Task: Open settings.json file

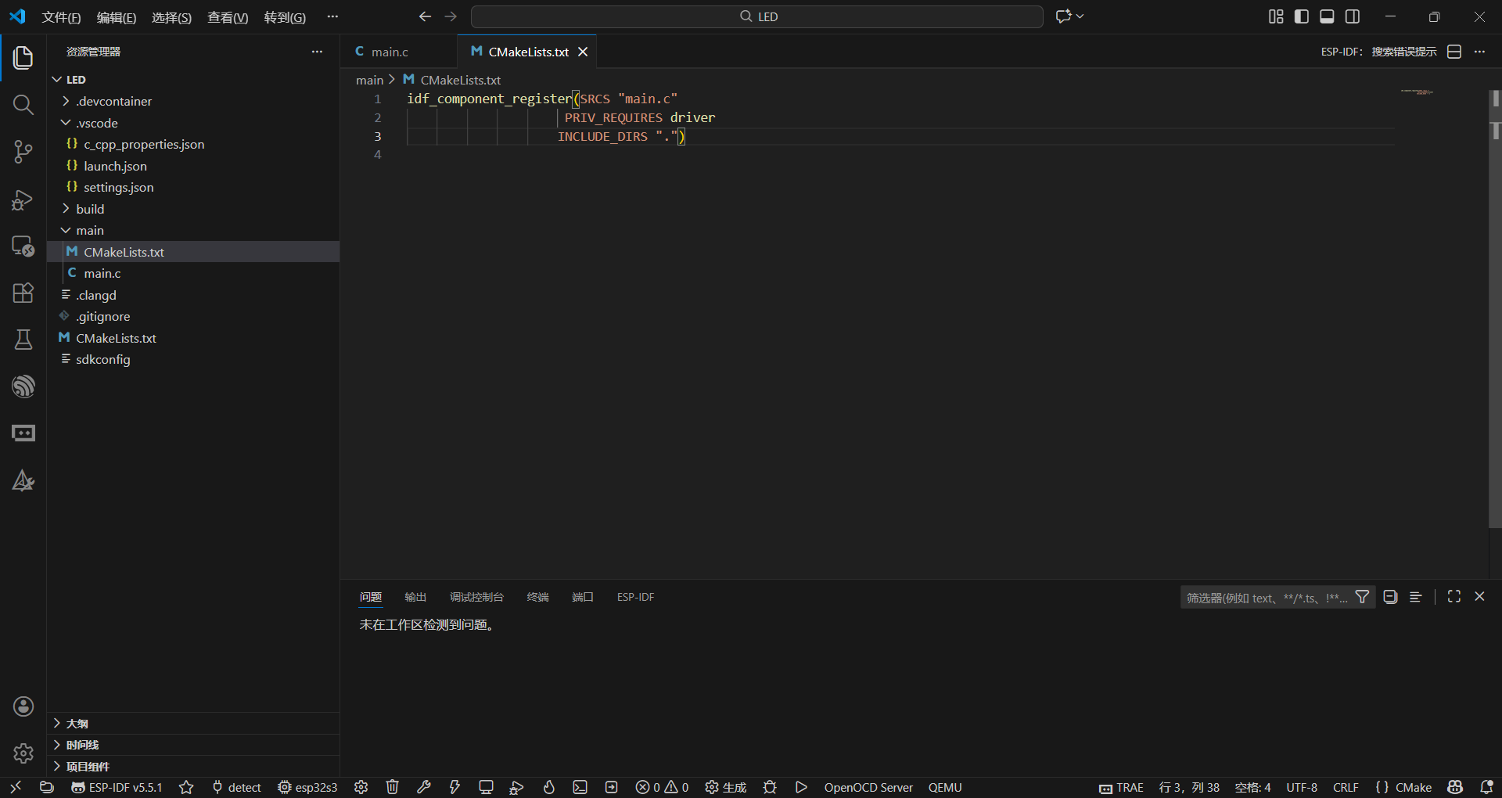Action: tap(193, 187)
